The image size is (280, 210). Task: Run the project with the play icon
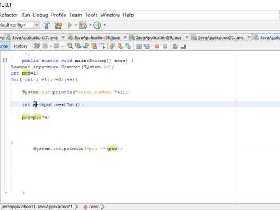click(69, 25)
